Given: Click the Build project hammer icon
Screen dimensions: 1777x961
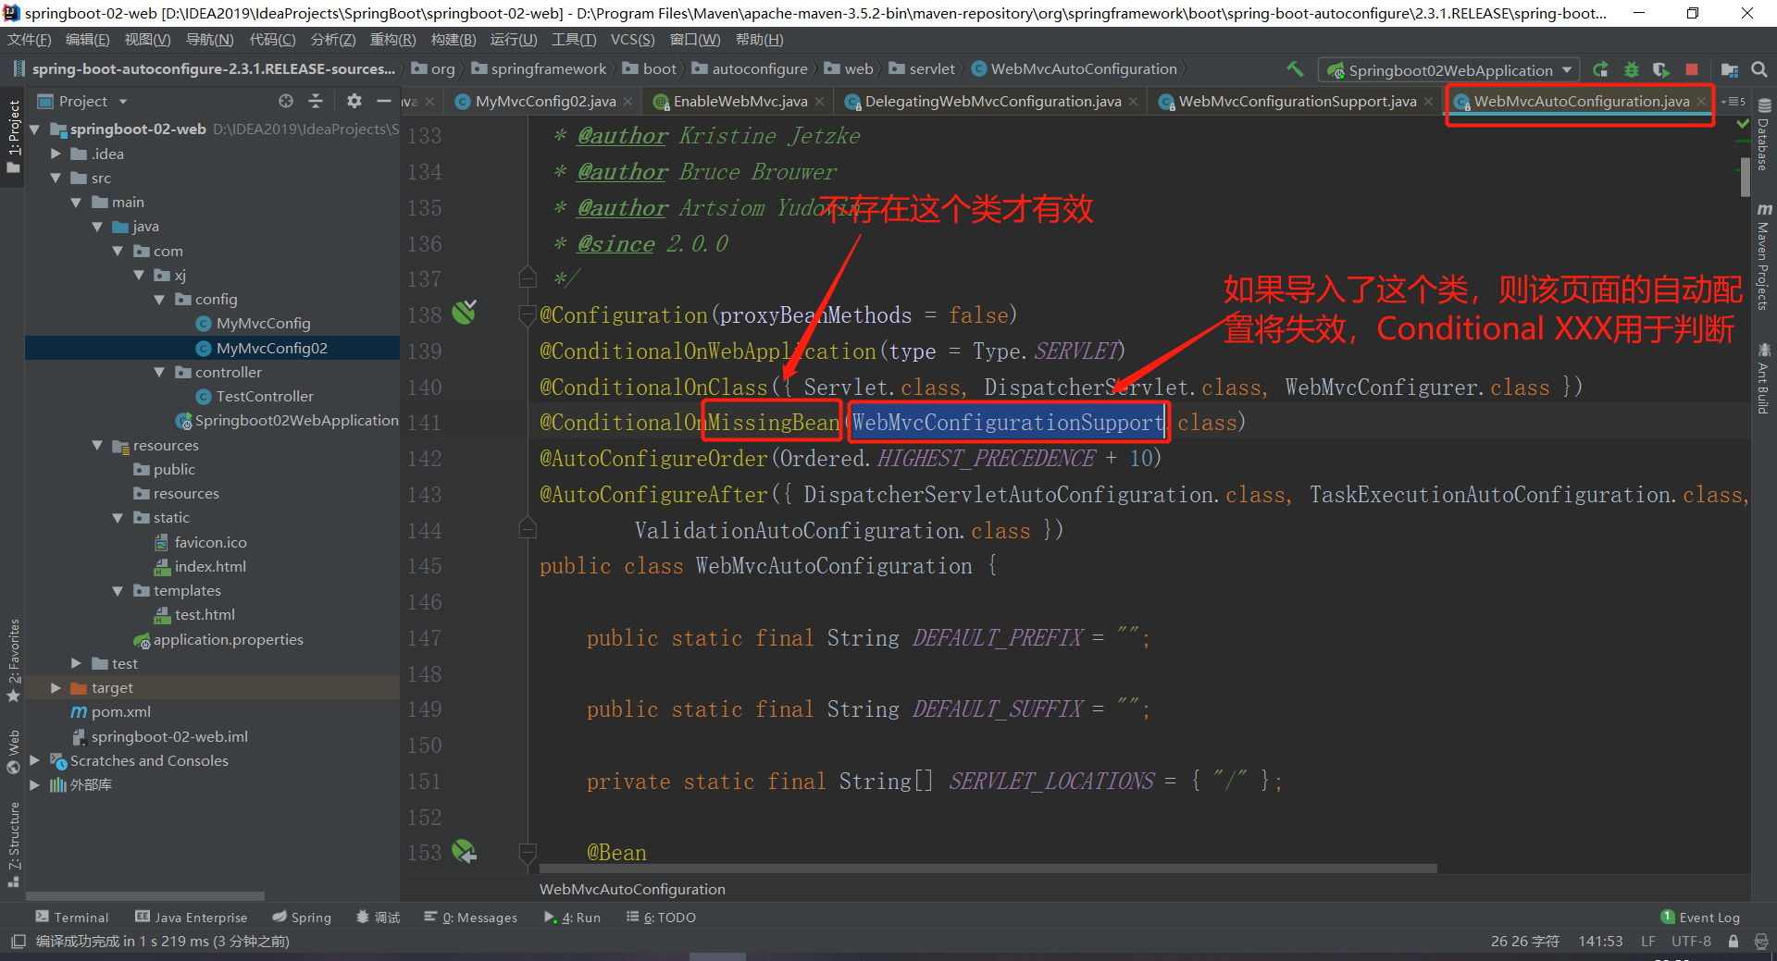Looking at the screenshot, I should (x=1295, y=69).
